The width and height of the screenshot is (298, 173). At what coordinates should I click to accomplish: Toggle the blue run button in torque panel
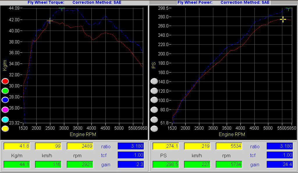click(x=5, y=100)
